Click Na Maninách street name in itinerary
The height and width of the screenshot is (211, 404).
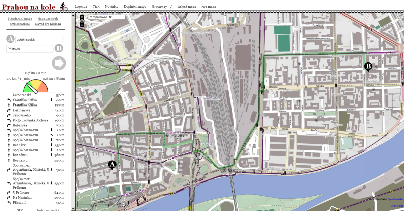coord(23,198)
